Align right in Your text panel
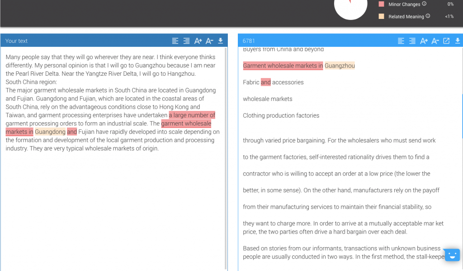Image resolution: width=463 pixels, height=271 pixels. click(186, 41)
